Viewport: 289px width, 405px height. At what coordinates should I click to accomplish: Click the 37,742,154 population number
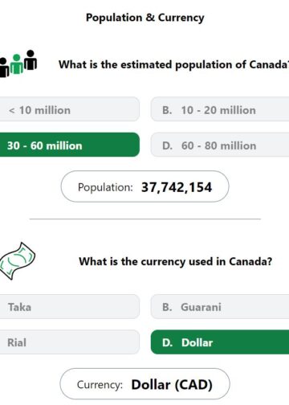pyautogui.click(x=177, y=187)
